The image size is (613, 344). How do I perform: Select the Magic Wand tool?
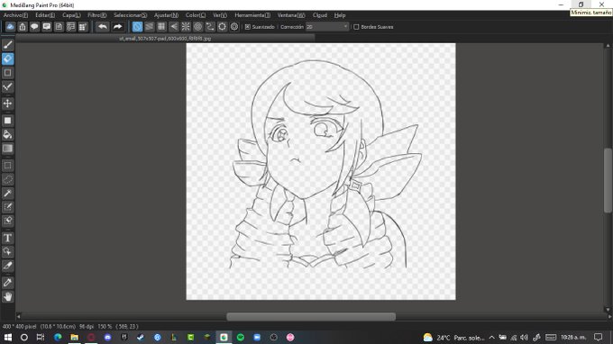(x=7, y=193)
